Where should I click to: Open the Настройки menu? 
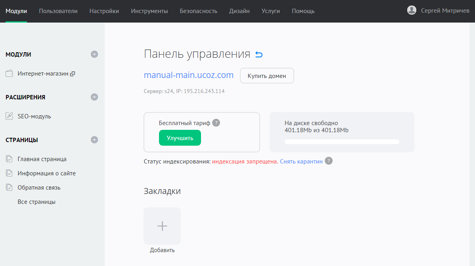tap(104, 11)
